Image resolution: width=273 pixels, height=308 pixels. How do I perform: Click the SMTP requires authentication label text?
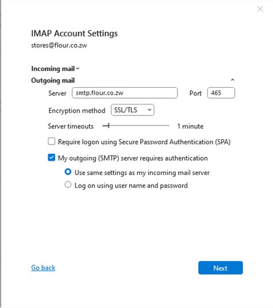click(133, 158)
